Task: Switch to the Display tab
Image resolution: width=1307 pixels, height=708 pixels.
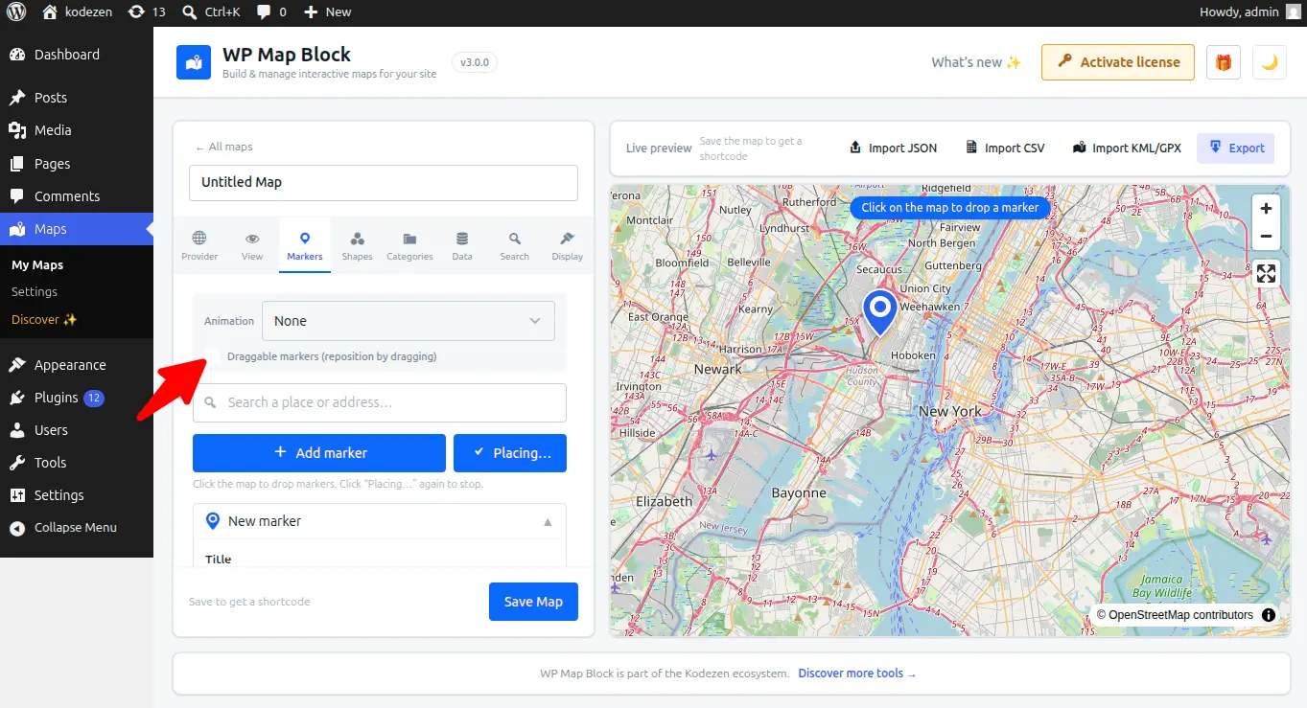Action: click(x=568, y=245)
